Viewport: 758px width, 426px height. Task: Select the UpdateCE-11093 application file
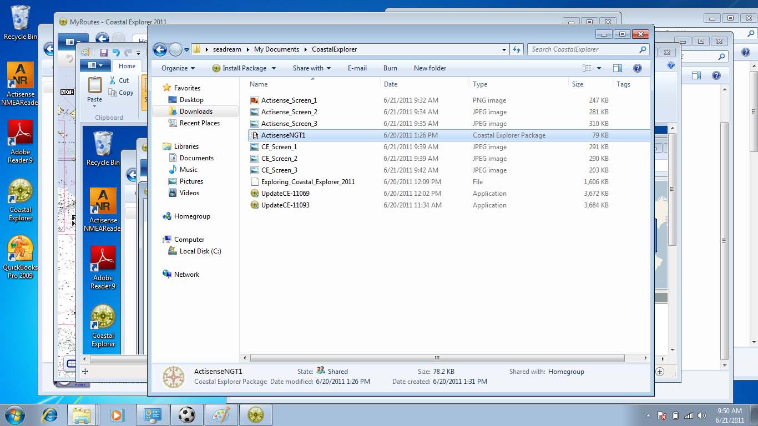click(x=285, y=205)
